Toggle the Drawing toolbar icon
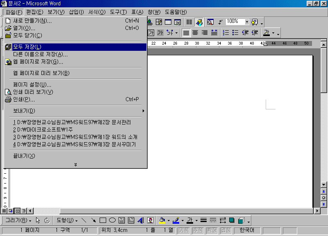The image size is (328, 236). coord(199,22)
